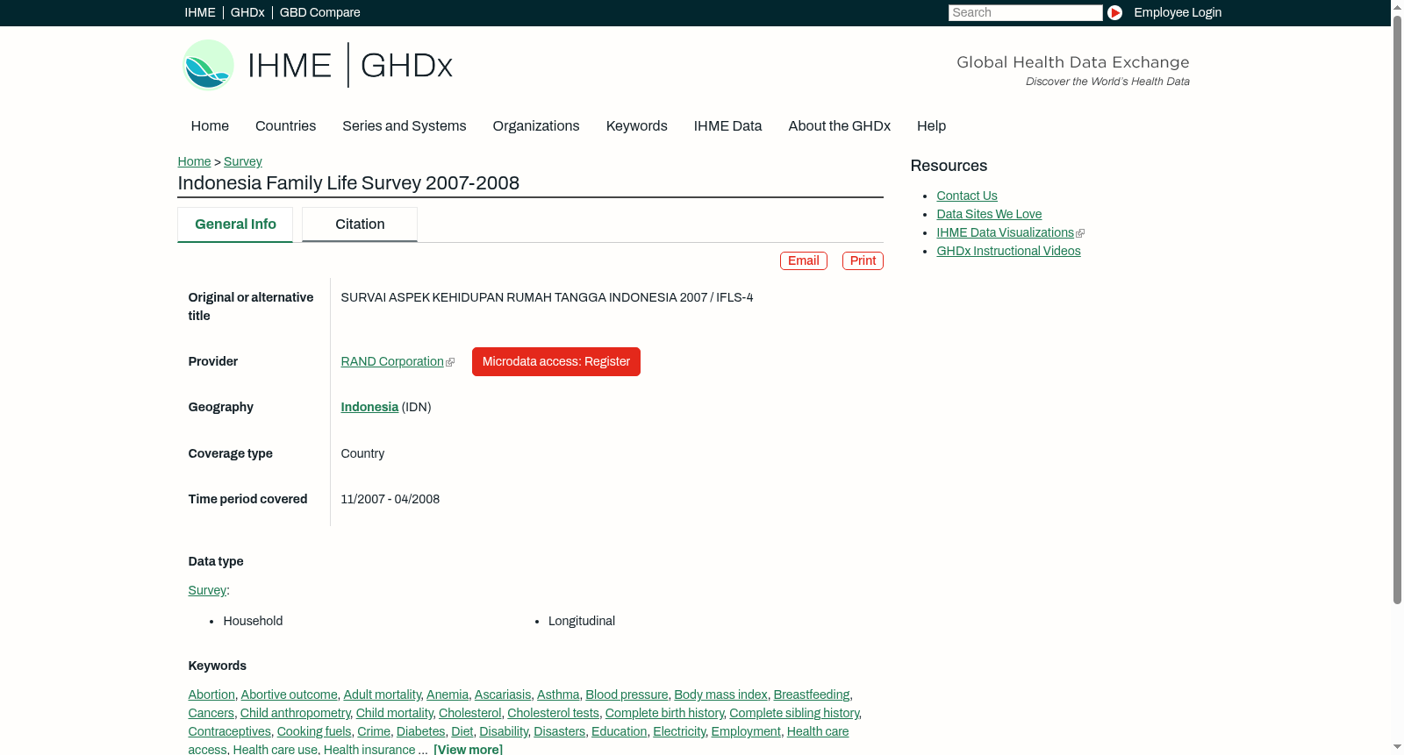Open Survey data type link
Viewport: 1404px width, 755px height.
pos(207,590)
